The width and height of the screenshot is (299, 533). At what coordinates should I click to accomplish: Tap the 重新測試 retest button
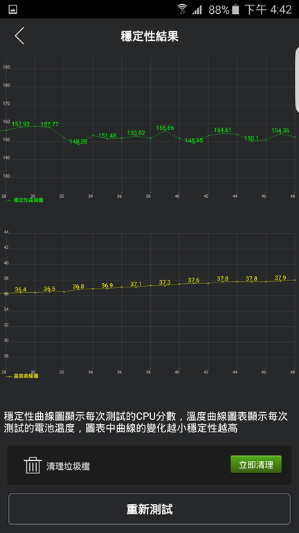[x=149, y=509]
